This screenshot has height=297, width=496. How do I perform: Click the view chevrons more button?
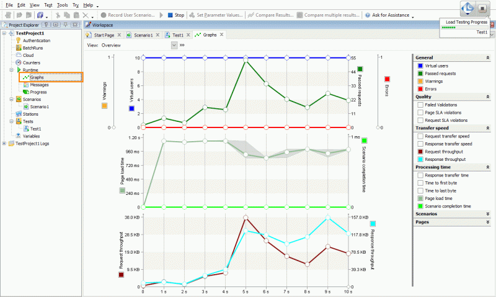point(182,45)
